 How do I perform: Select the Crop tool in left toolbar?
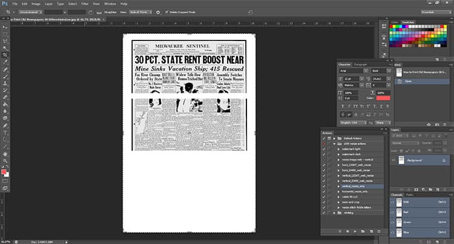coord(5,55)
